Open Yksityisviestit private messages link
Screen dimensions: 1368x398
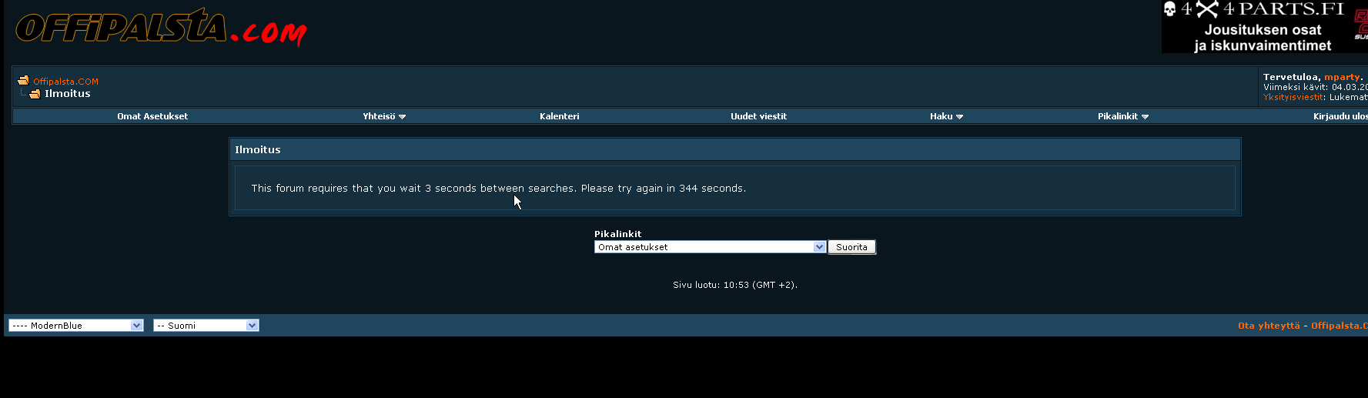click(x=1293, y=97)
